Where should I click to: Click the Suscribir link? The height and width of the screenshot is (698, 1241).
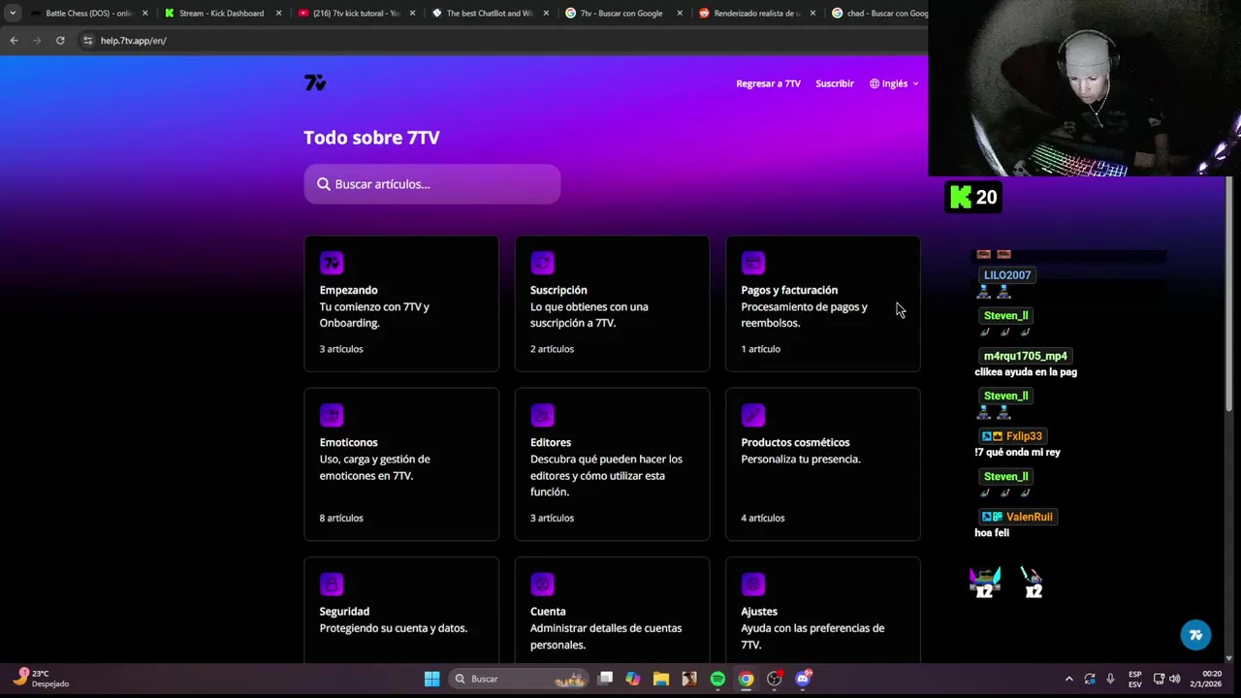coord(835,83)
